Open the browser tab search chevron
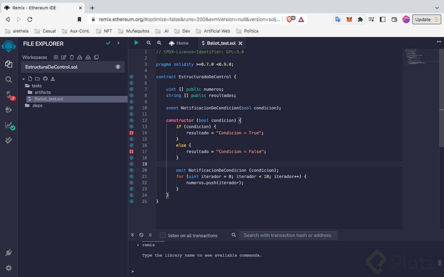Viewport: 444px width, 277px height. pyautogui.click(x=437, y=8)
